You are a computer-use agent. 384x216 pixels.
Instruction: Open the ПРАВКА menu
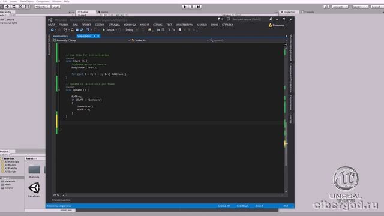point(64,25)
